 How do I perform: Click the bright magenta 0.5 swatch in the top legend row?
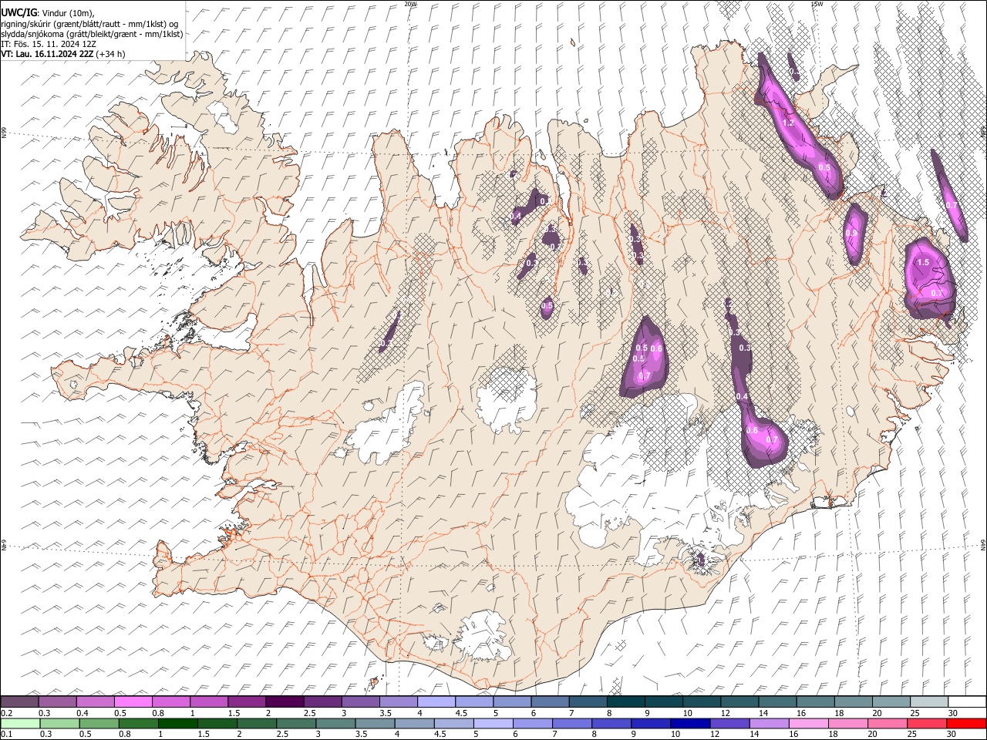tap(133, 701)
